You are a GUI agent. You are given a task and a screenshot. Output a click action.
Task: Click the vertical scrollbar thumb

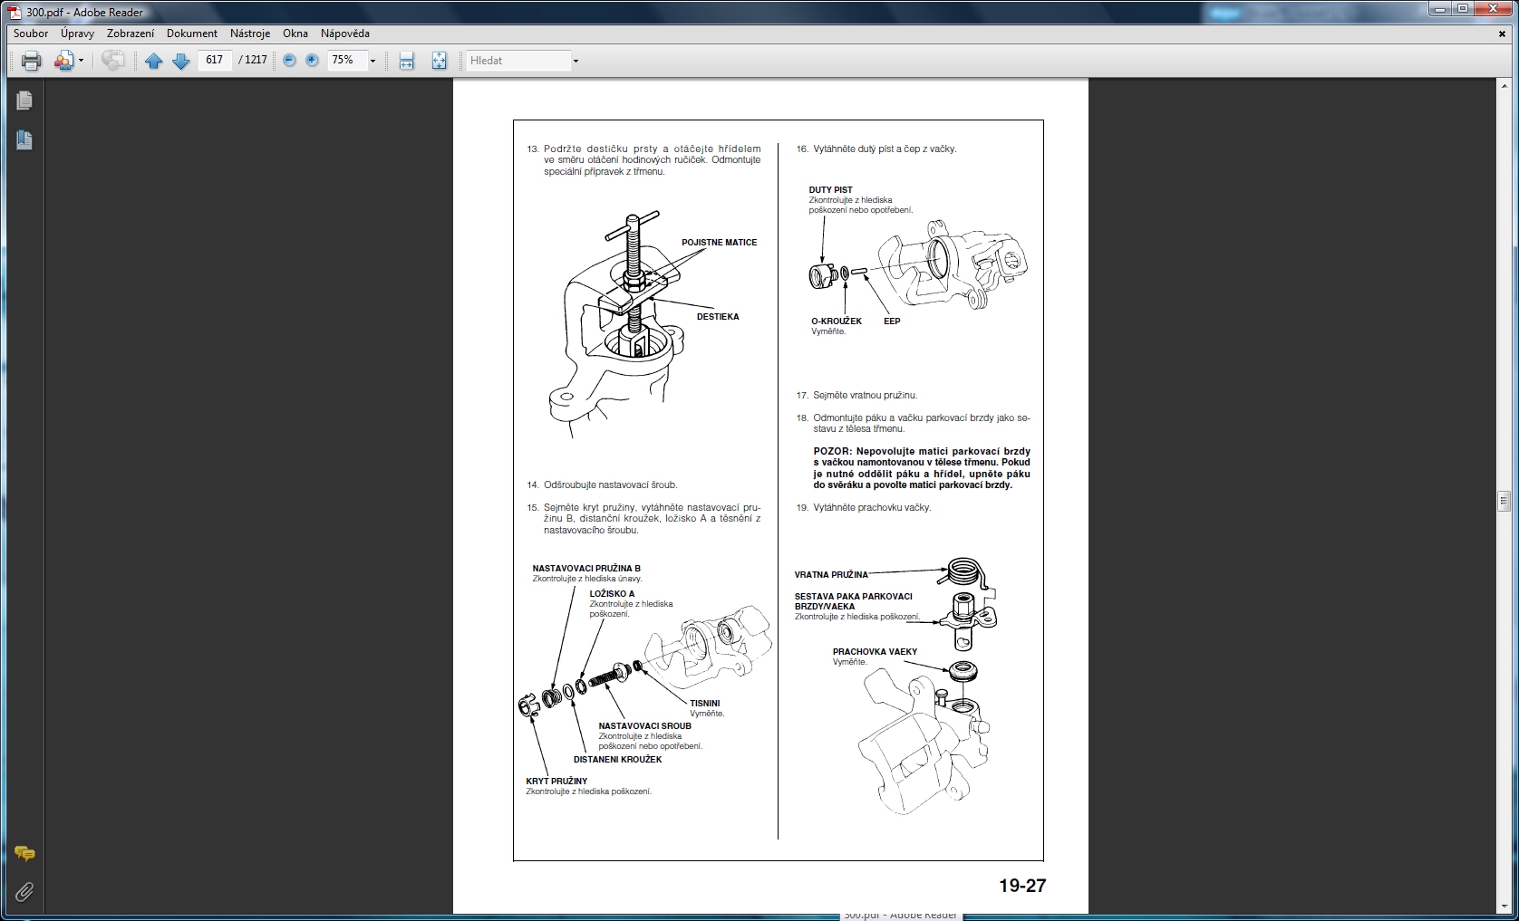1504,501
